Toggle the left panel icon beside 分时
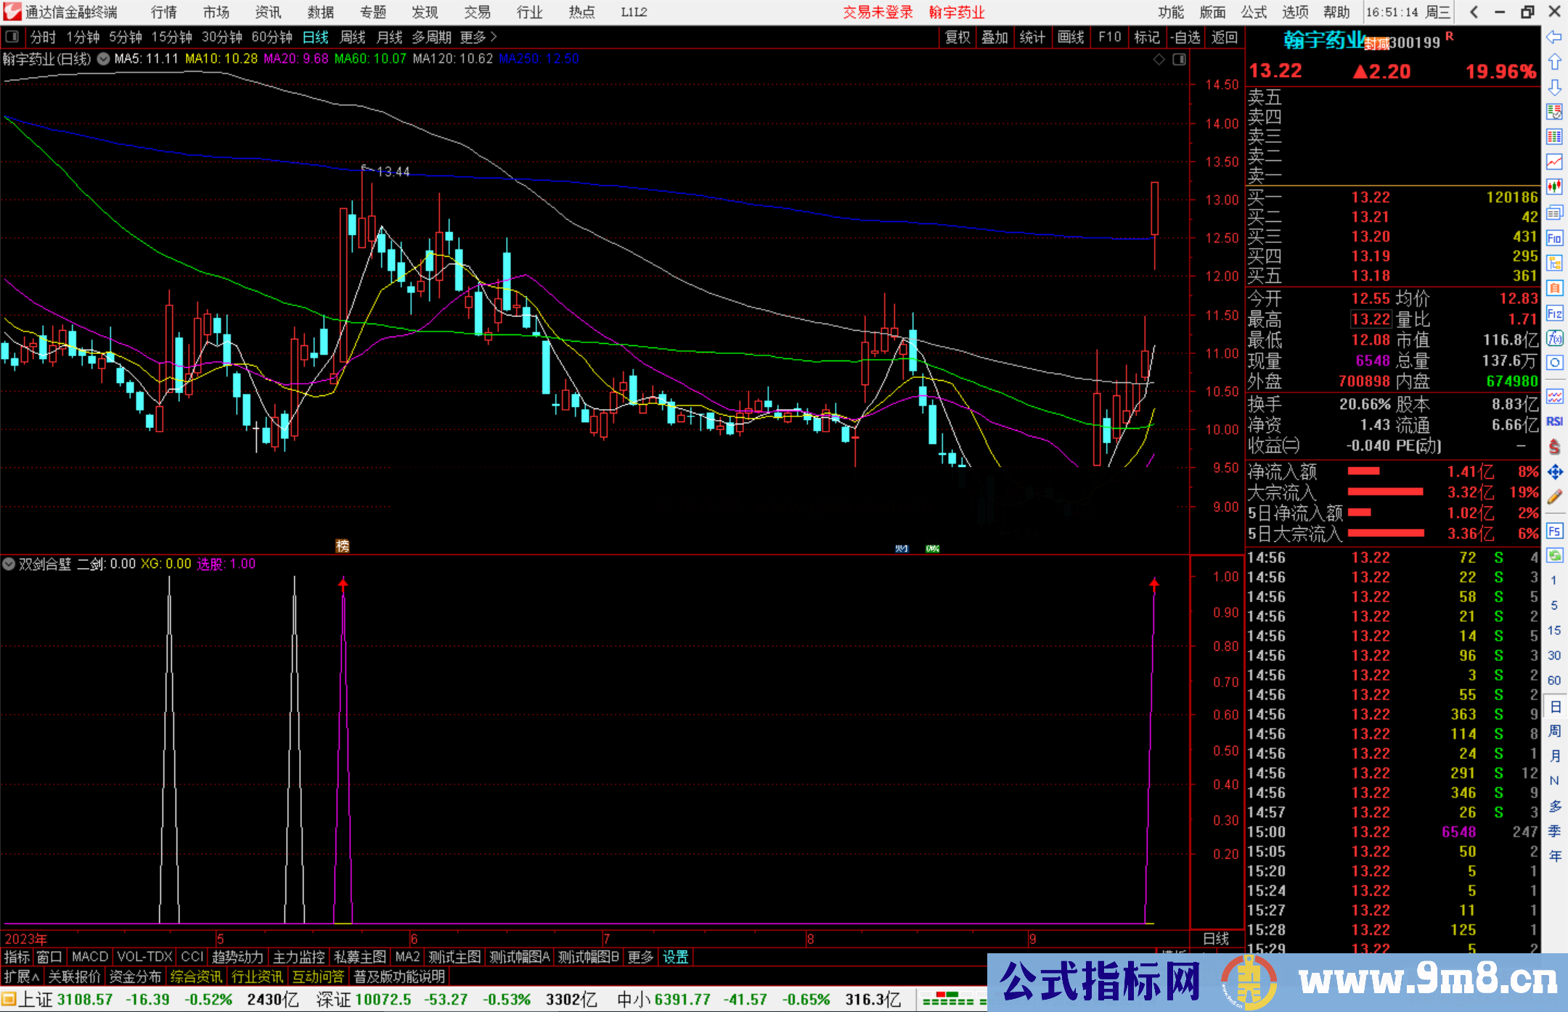Viewport: 1568px width, 1012px height. tap(12, 37)
